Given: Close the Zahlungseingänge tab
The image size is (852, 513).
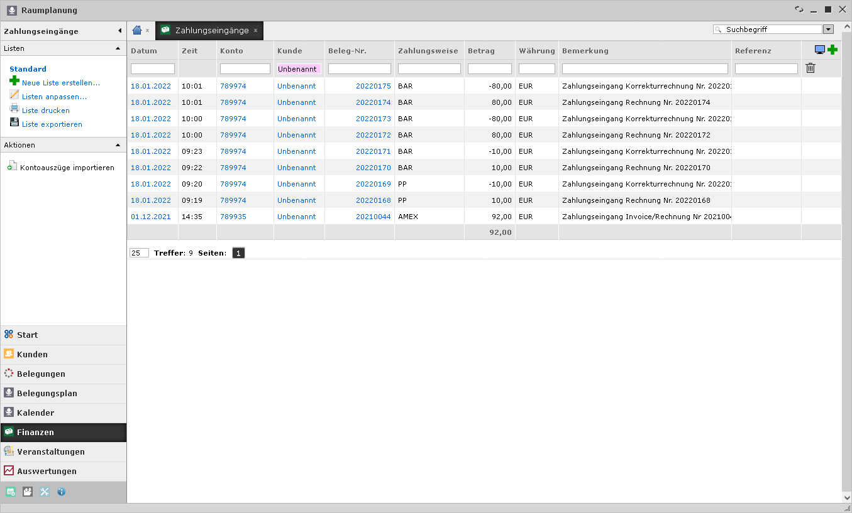Looking at the screenshot, I should pos(256,30).
